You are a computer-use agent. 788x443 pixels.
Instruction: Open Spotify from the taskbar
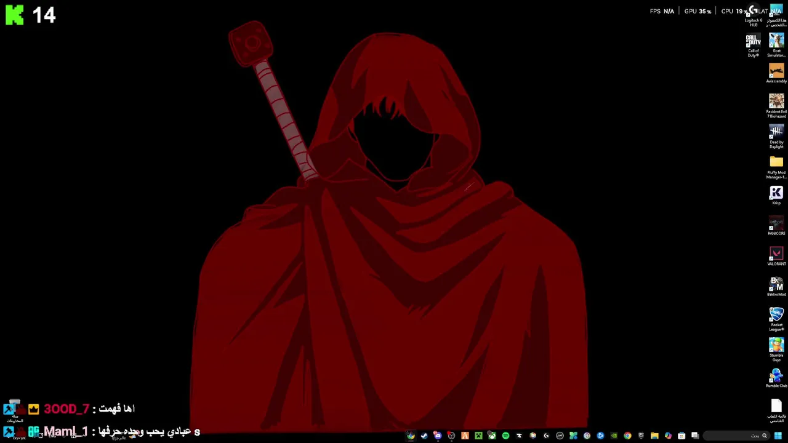coord(505,436)
